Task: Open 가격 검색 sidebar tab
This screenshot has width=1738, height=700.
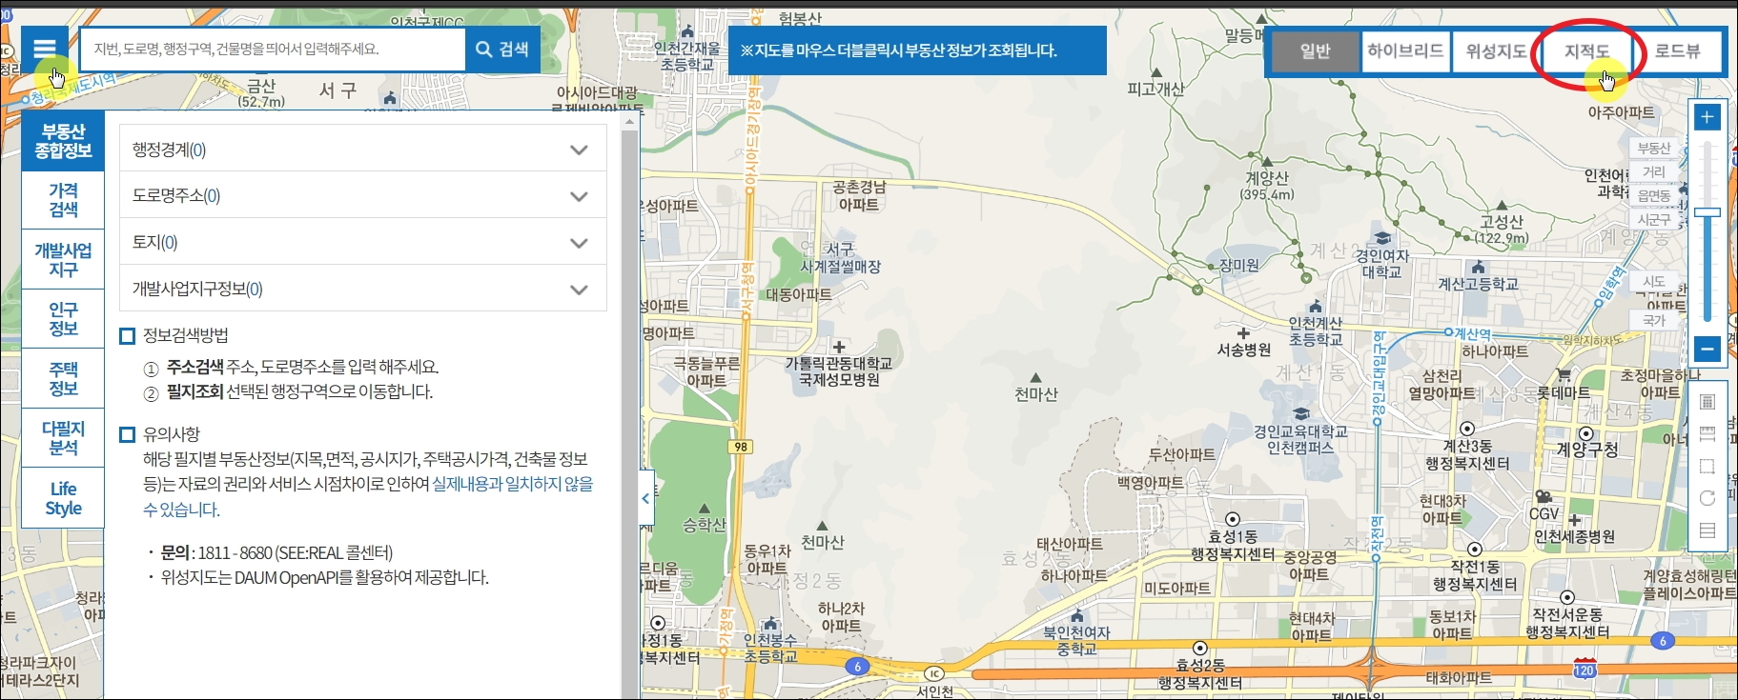Action: (x=63, y=200)
